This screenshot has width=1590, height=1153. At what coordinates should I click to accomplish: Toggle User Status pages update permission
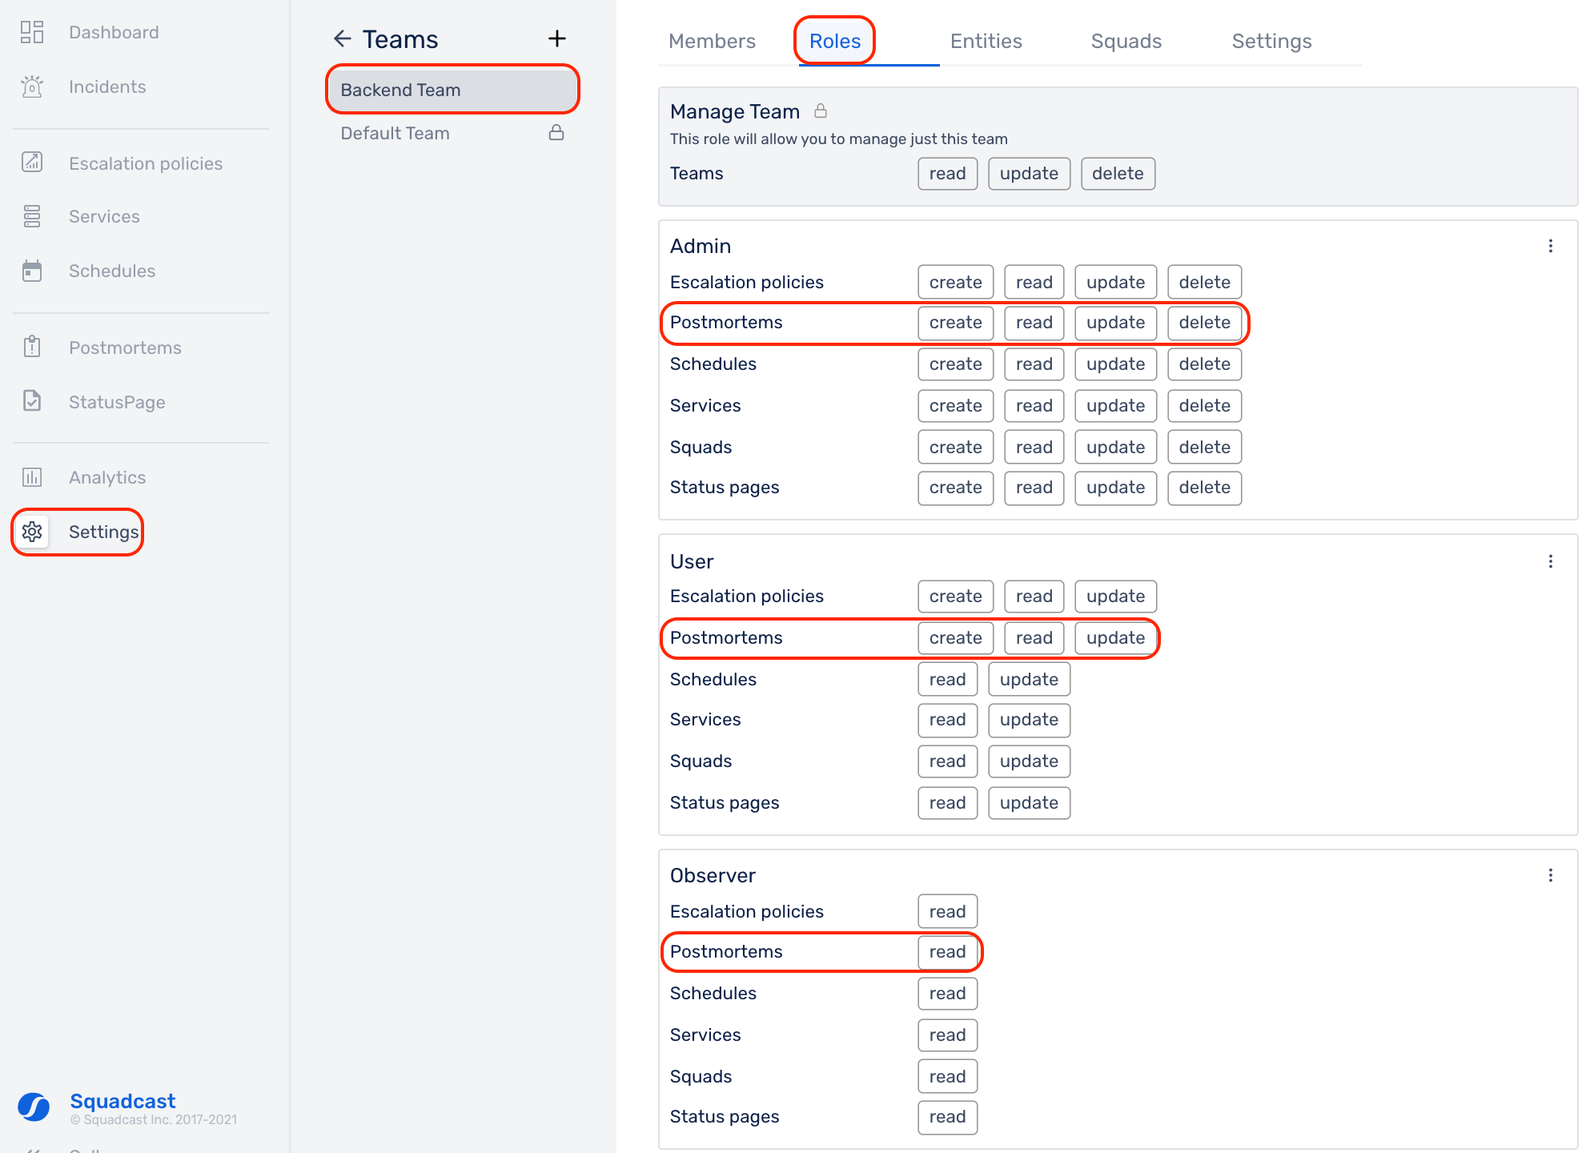coord(1030,803)
